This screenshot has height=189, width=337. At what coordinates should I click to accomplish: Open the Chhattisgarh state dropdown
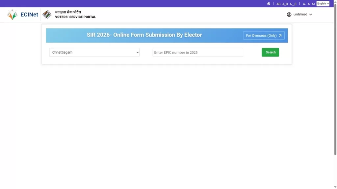(94, 52)
